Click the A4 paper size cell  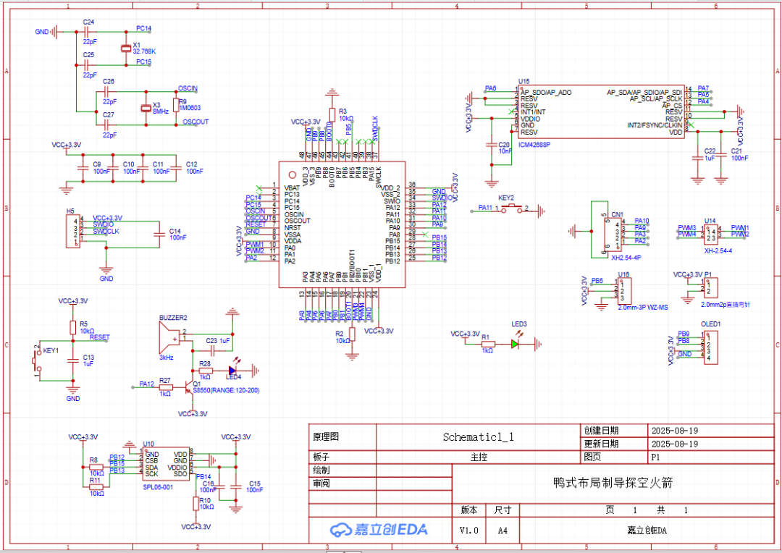[x=503, y=531]
